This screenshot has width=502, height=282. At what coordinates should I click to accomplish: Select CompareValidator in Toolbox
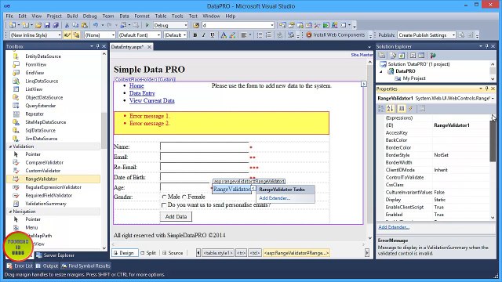click(44, 162)
